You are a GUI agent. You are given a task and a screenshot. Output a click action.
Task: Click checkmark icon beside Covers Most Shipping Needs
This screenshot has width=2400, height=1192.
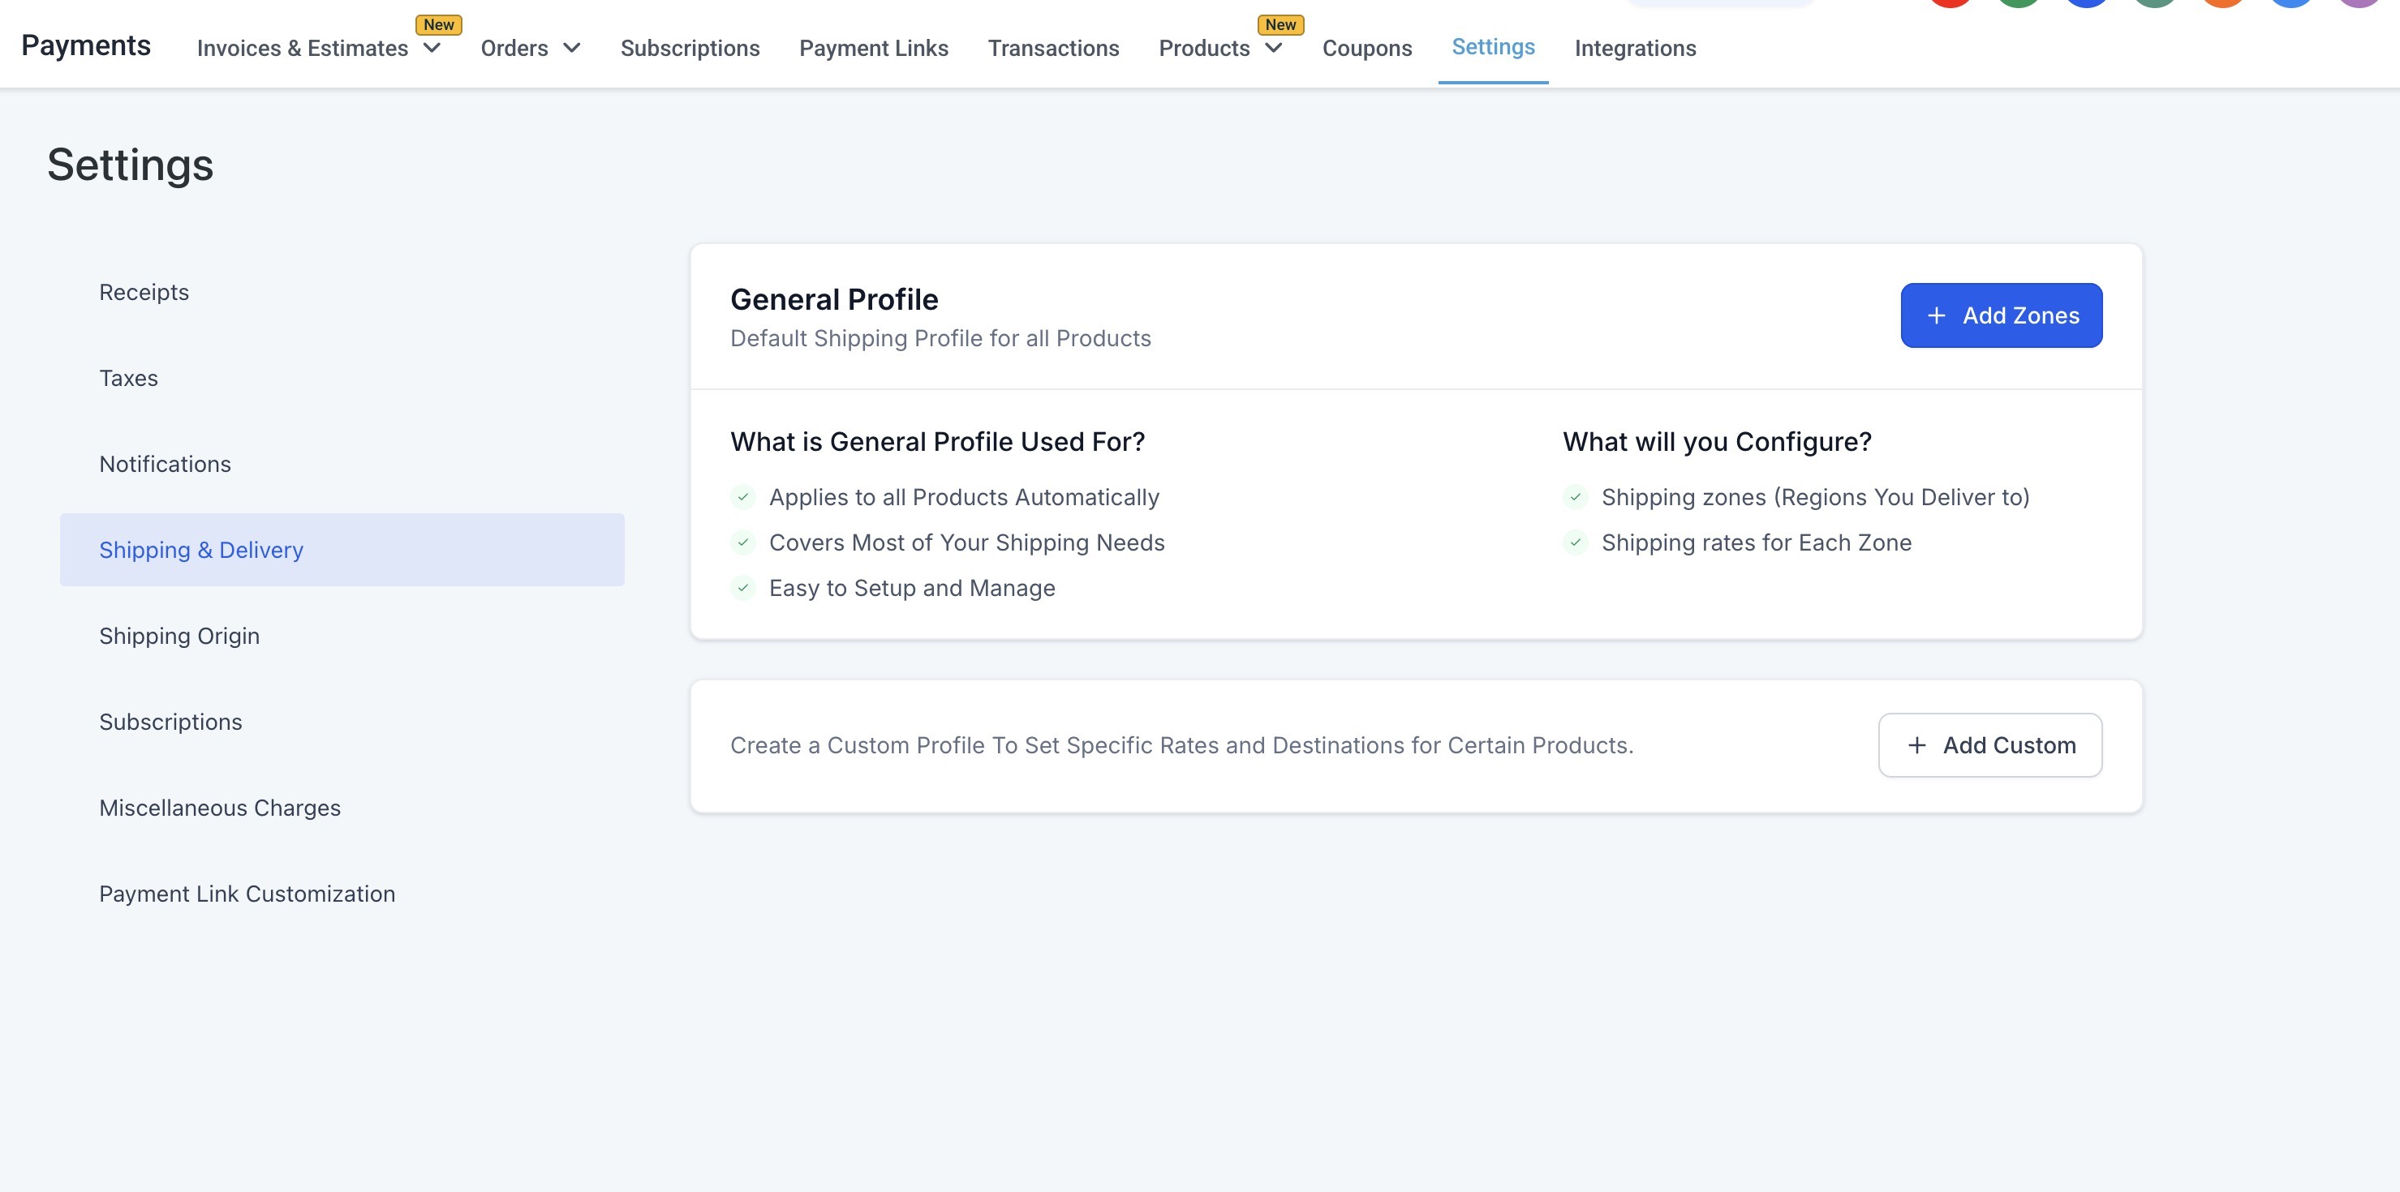tap(742, 542)
